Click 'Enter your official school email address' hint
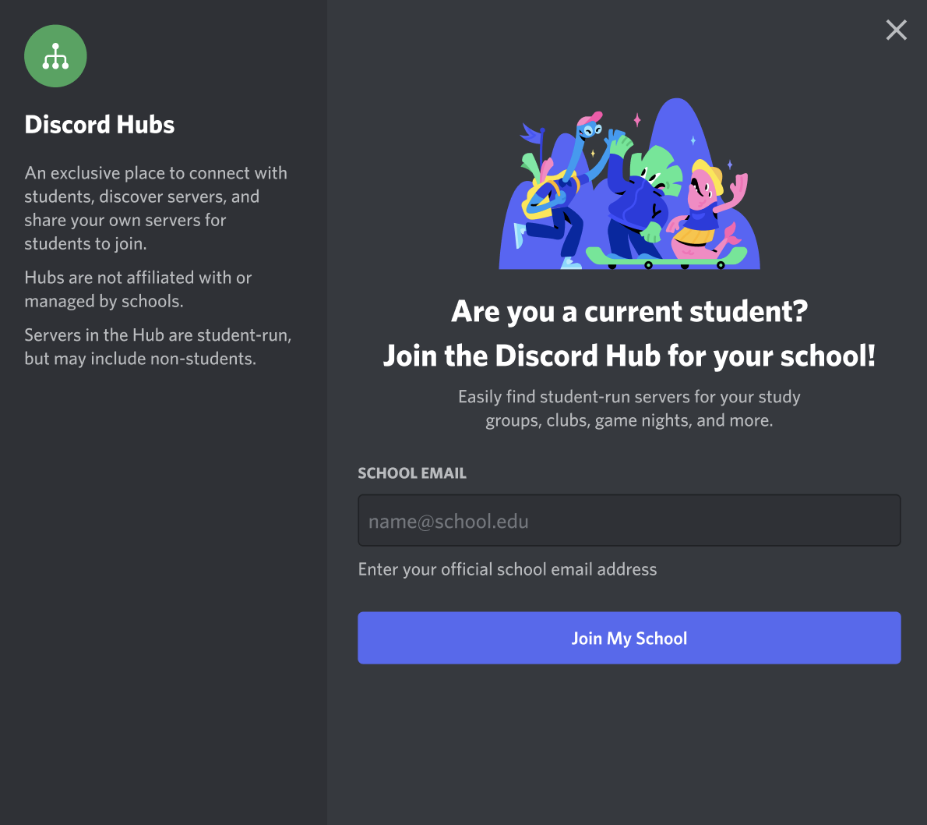 (x=507, y=569)
